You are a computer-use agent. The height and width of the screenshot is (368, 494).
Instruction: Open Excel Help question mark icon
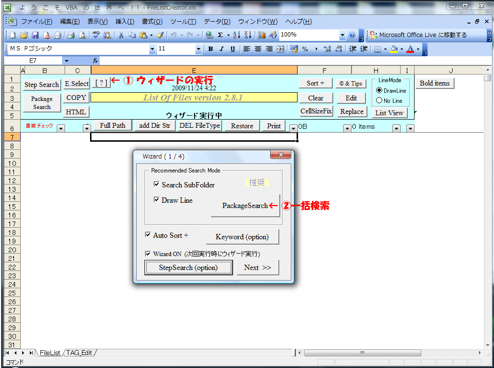352,36
